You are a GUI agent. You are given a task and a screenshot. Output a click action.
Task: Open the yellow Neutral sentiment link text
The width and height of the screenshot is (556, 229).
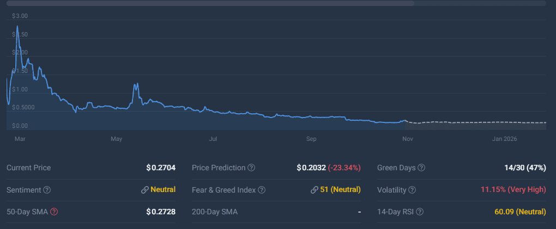[x=163, y=190]
